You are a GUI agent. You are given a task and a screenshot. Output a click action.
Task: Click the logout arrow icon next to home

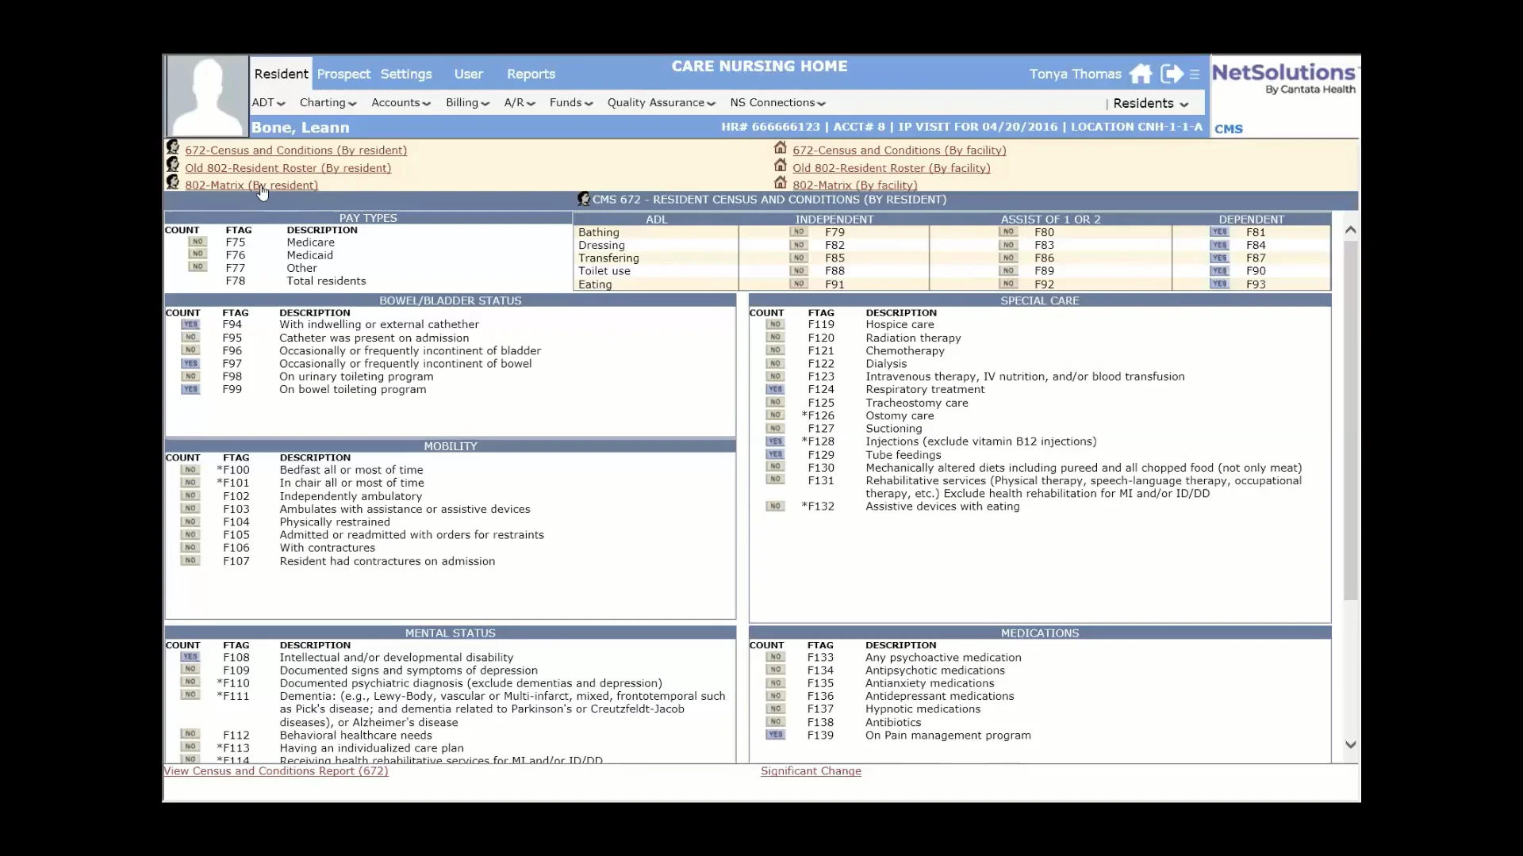(1171, 74)
